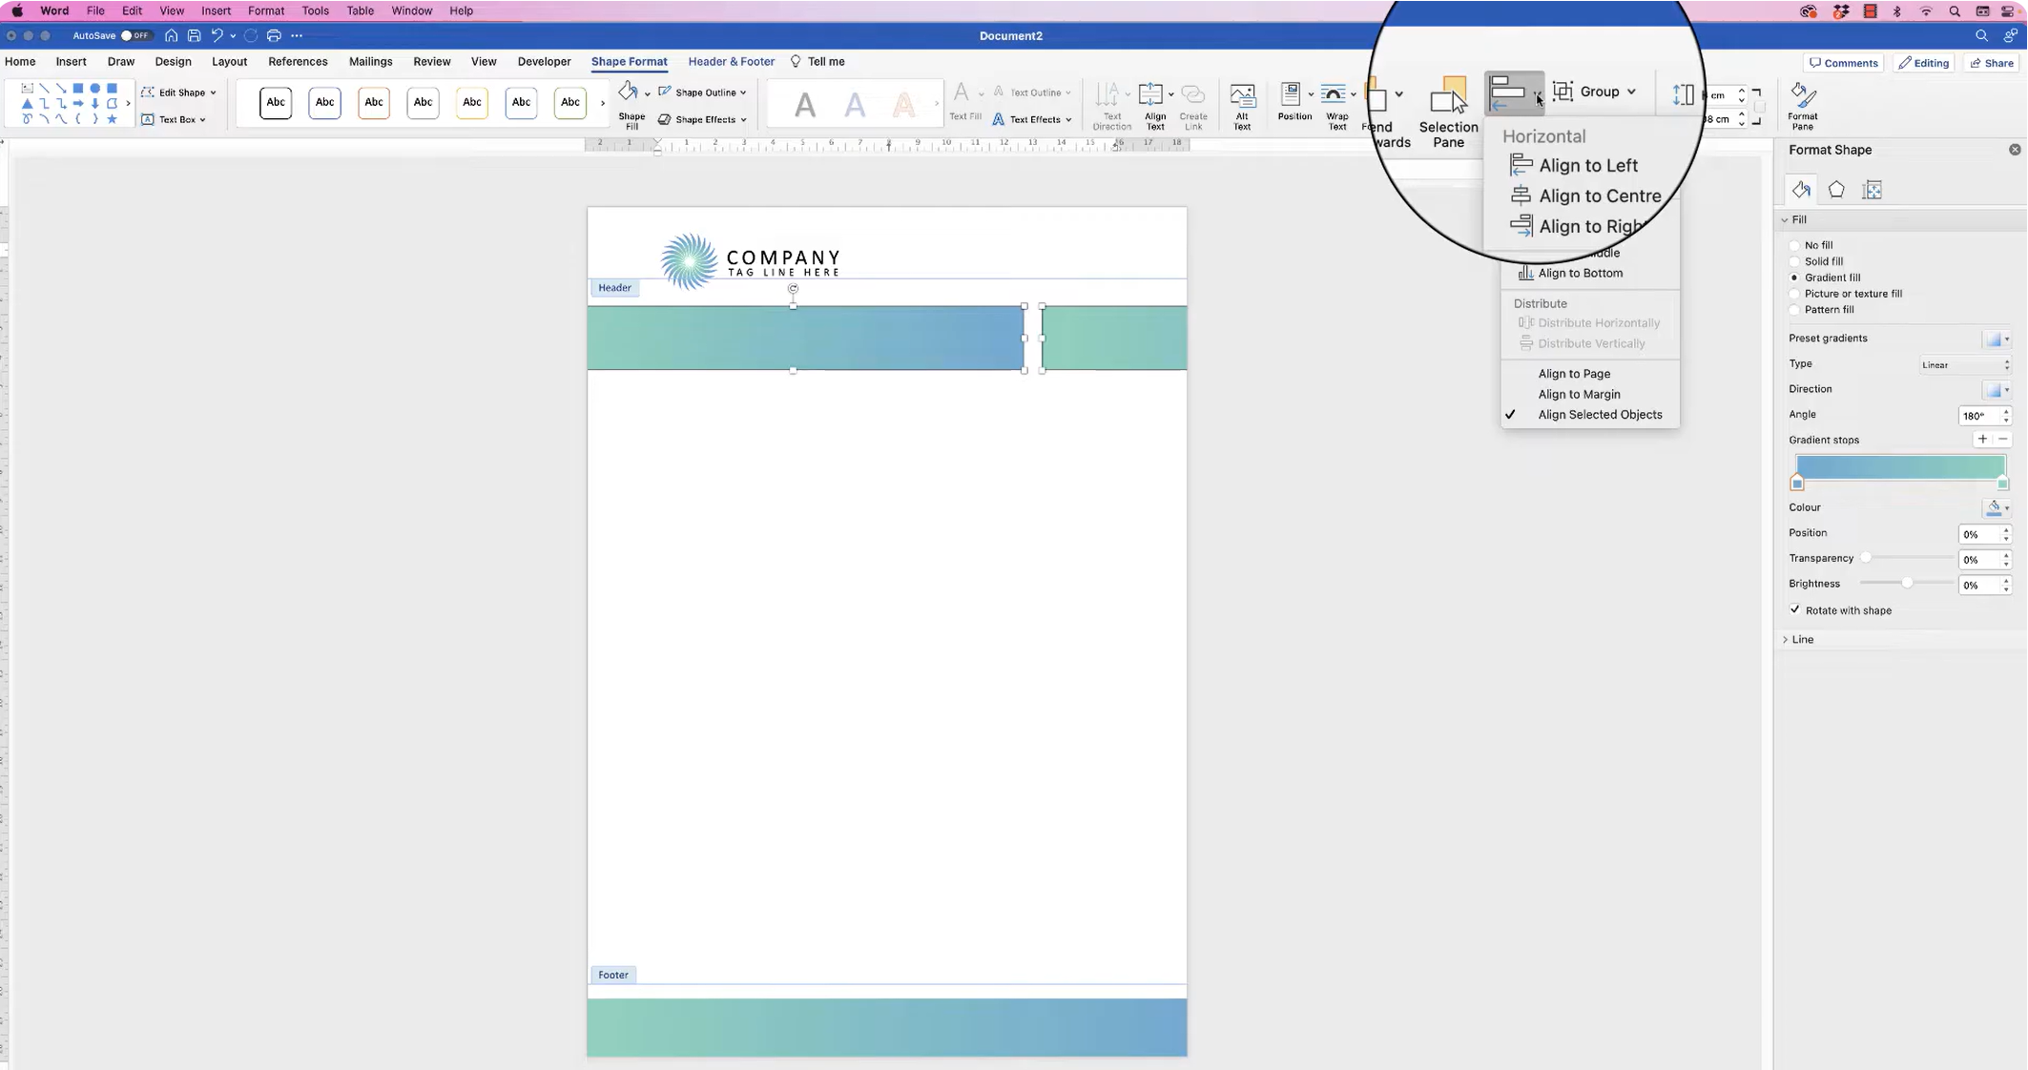
Task: Search the document using the magnifier icon
Action: coord(1981,35)
